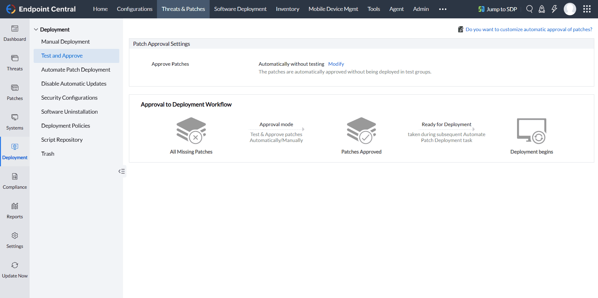Switch to the Inventory tab

click(x=287, y=9)
